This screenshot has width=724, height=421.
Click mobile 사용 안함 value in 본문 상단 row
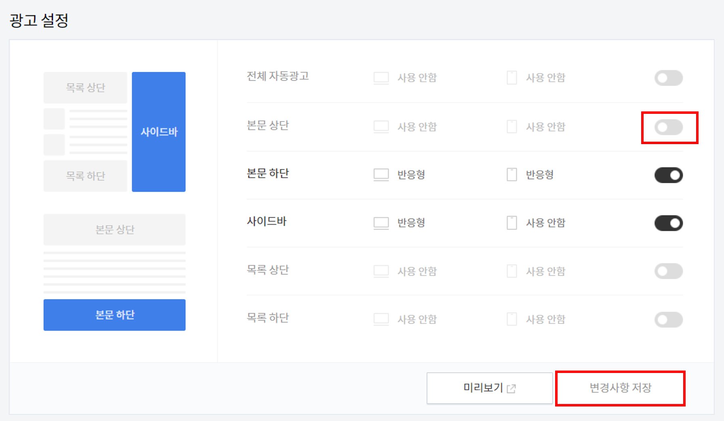coord(546,127)
